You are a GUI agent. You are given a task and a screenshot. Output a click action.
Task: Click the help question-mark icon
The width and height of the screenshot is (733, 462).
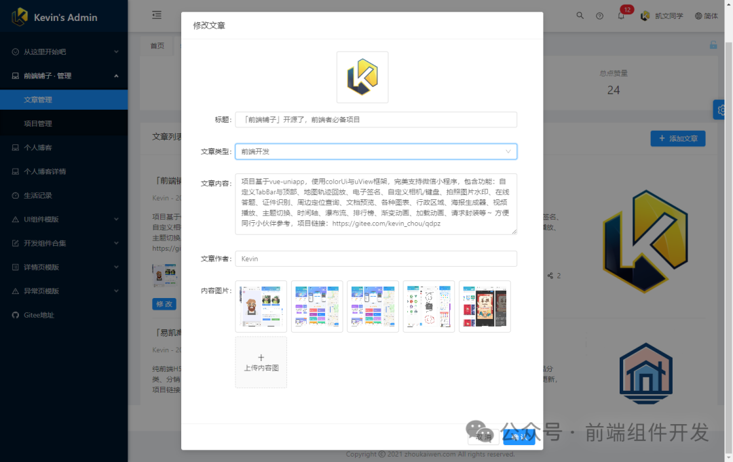pyautogui.click(x=599, y=15)
